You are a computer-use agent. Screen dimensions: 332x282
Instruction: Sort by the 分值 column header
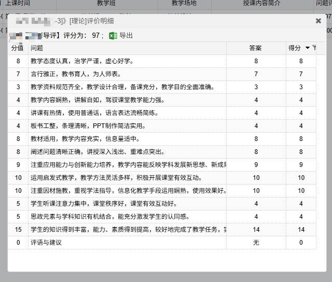17,48
